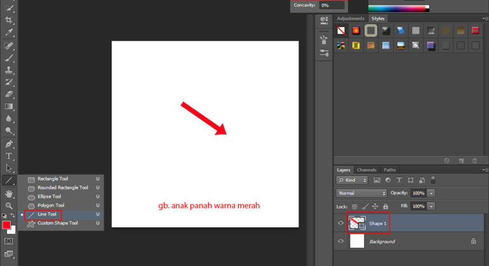Screen dimensions: 489x266
Task: Select the Crop tool
Action: click(9, 20)
